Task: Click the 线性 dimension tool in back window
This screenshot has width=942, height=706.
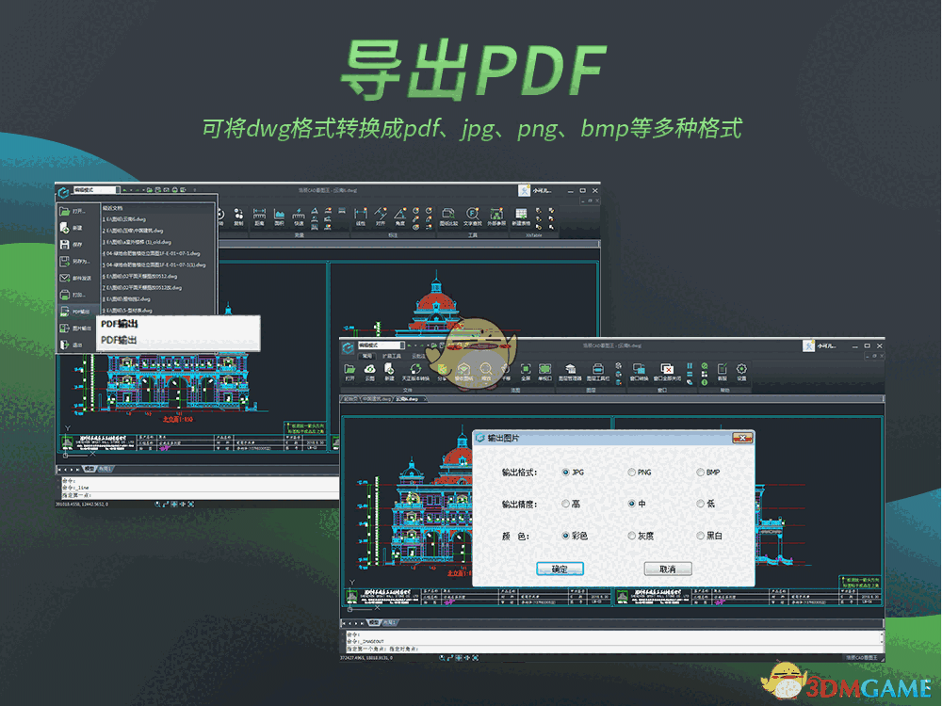Action: click(361, 217)
